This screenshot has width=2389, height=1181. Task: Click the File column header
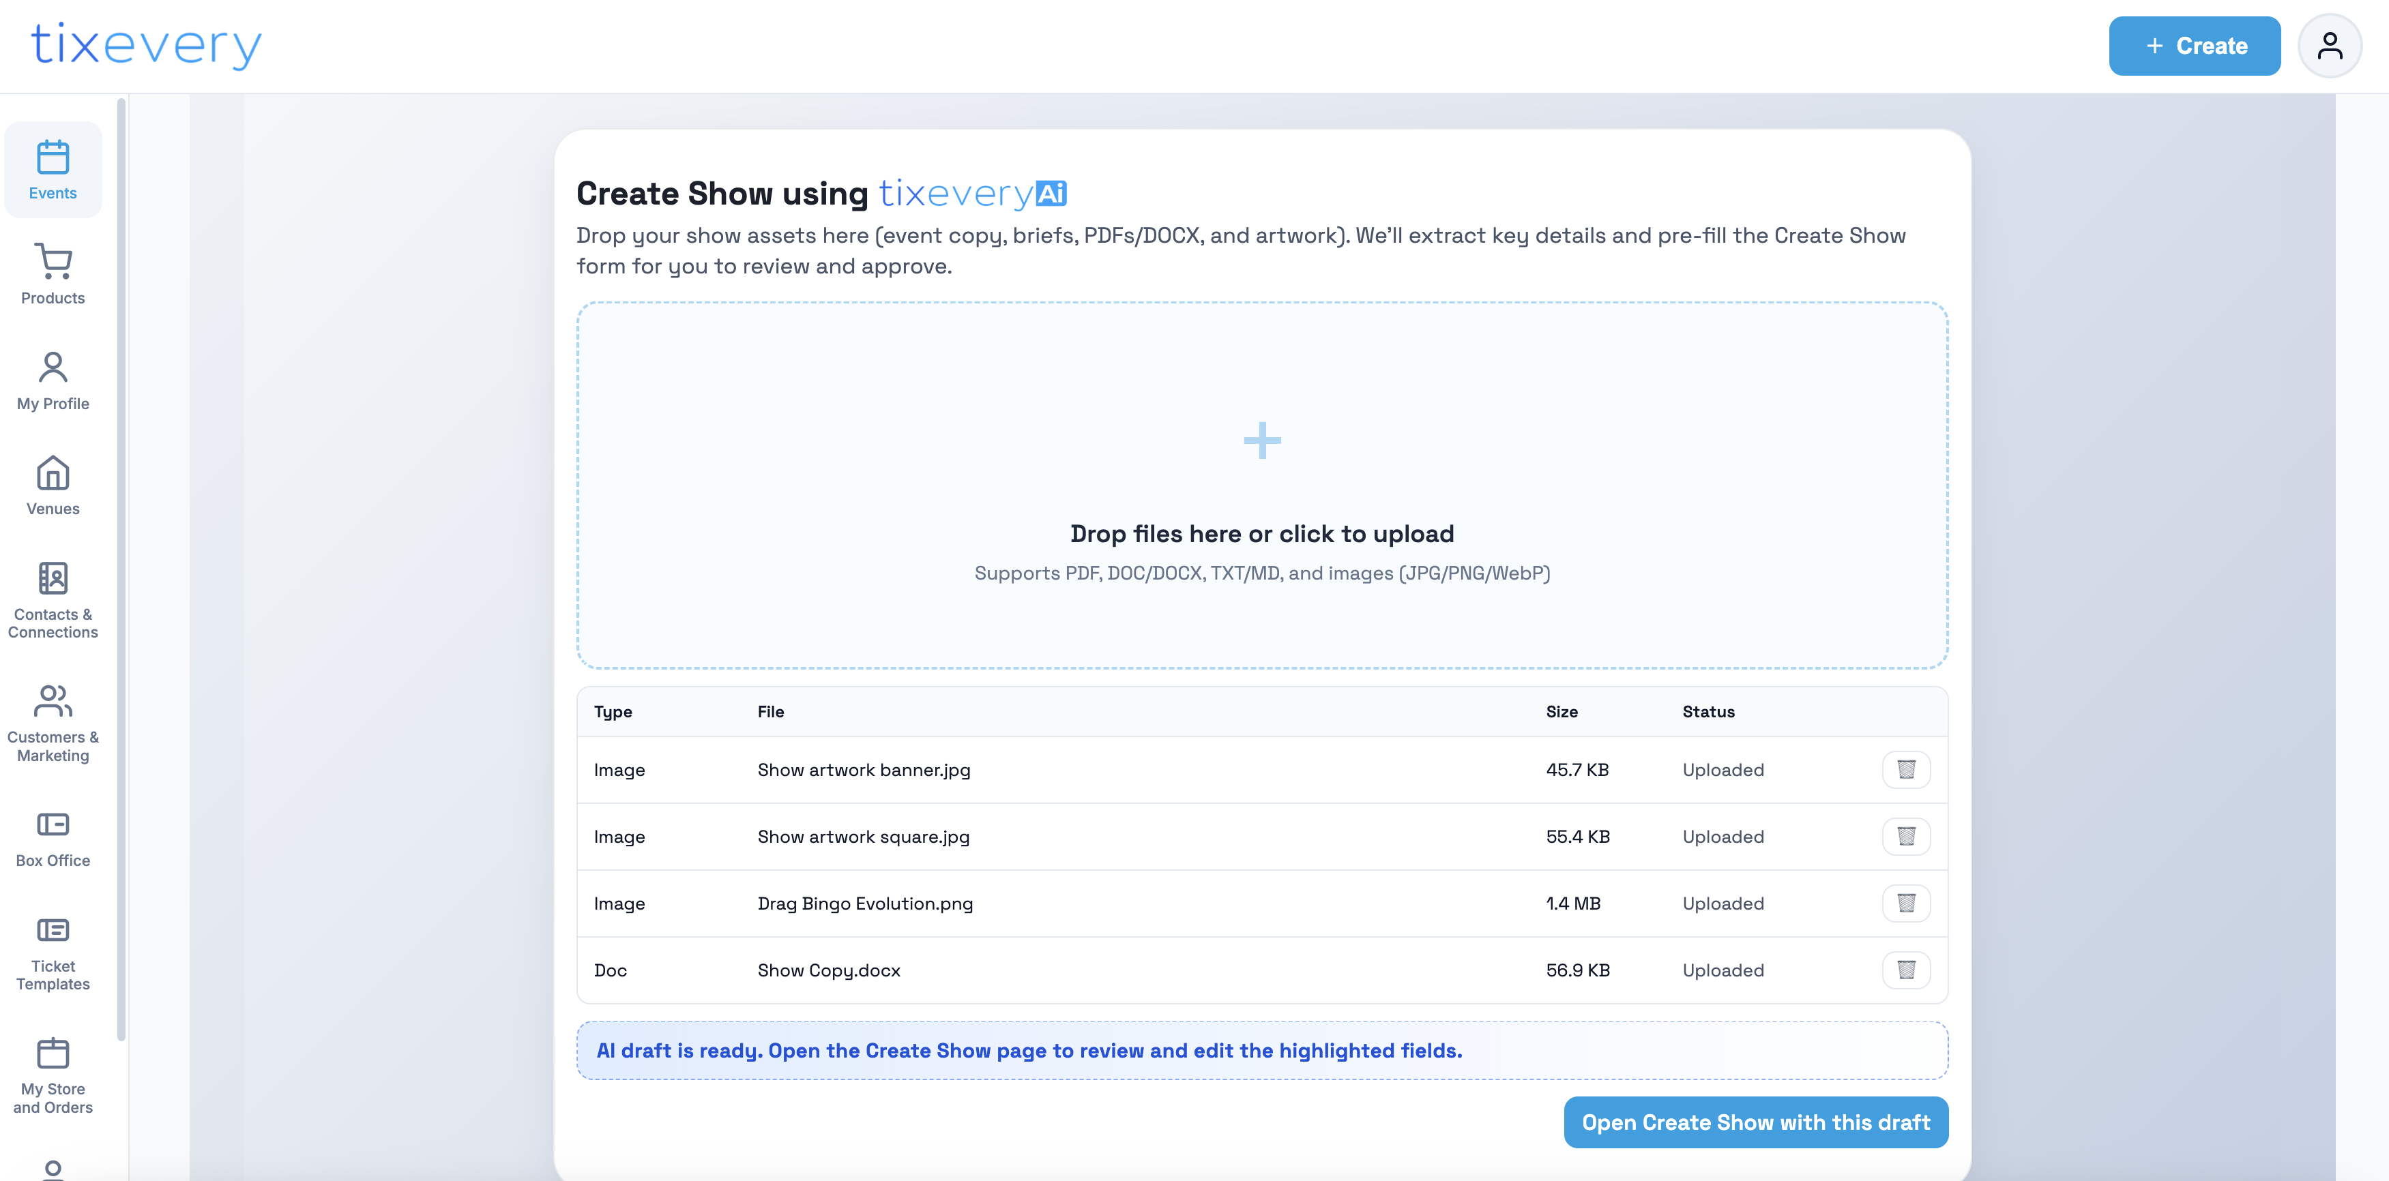771,712
